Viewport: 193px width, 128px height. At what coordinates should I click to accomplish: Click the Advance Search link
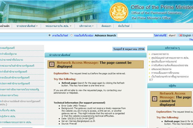click(105, 36)
